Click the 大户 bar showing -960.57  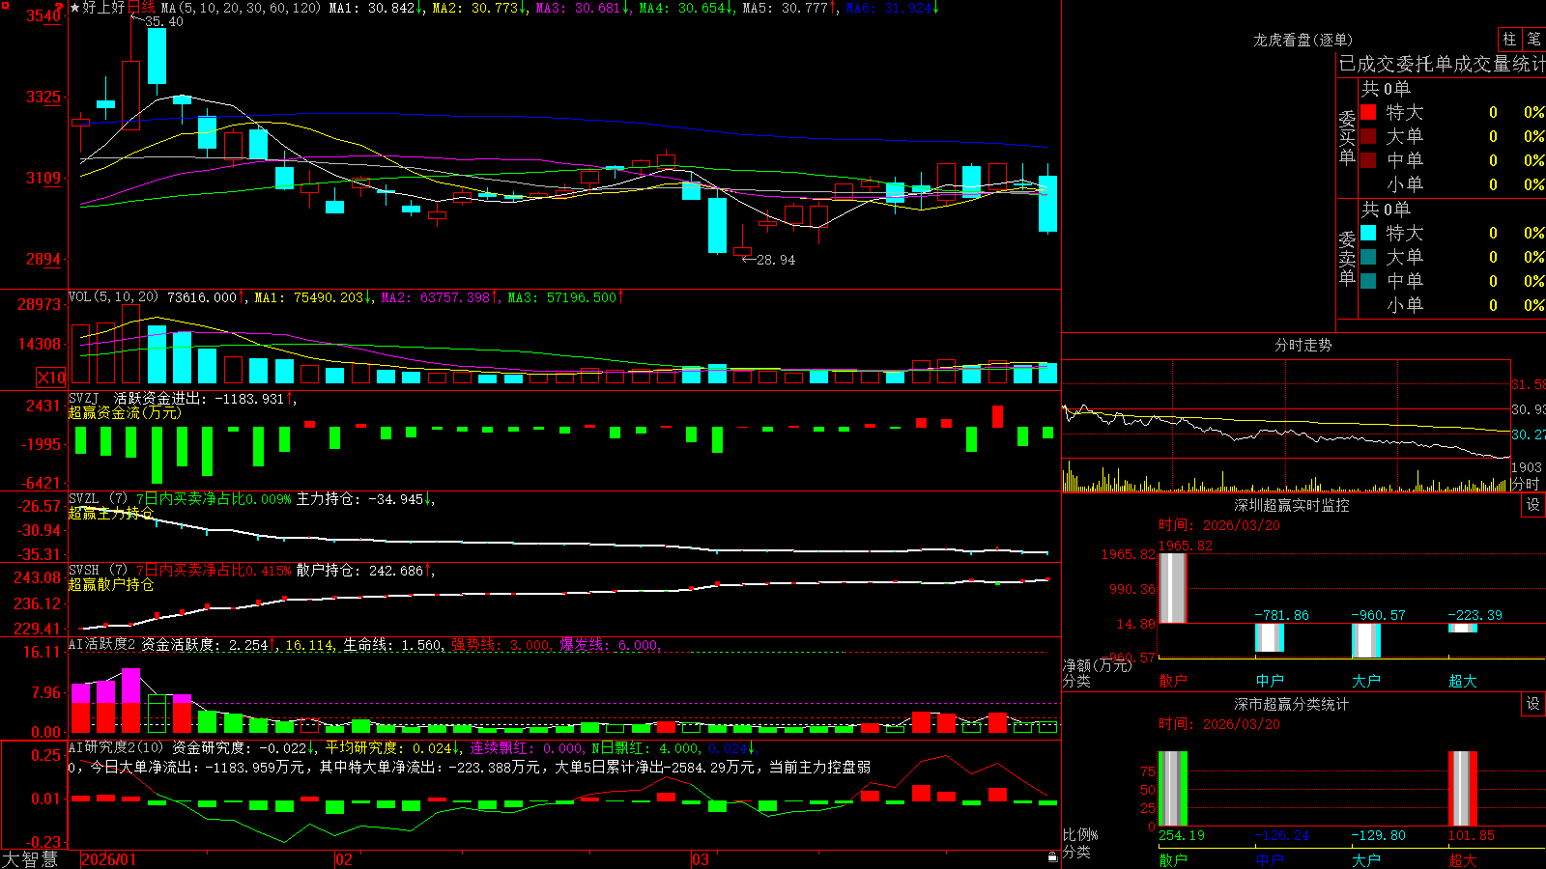(x=1366, y=641)
